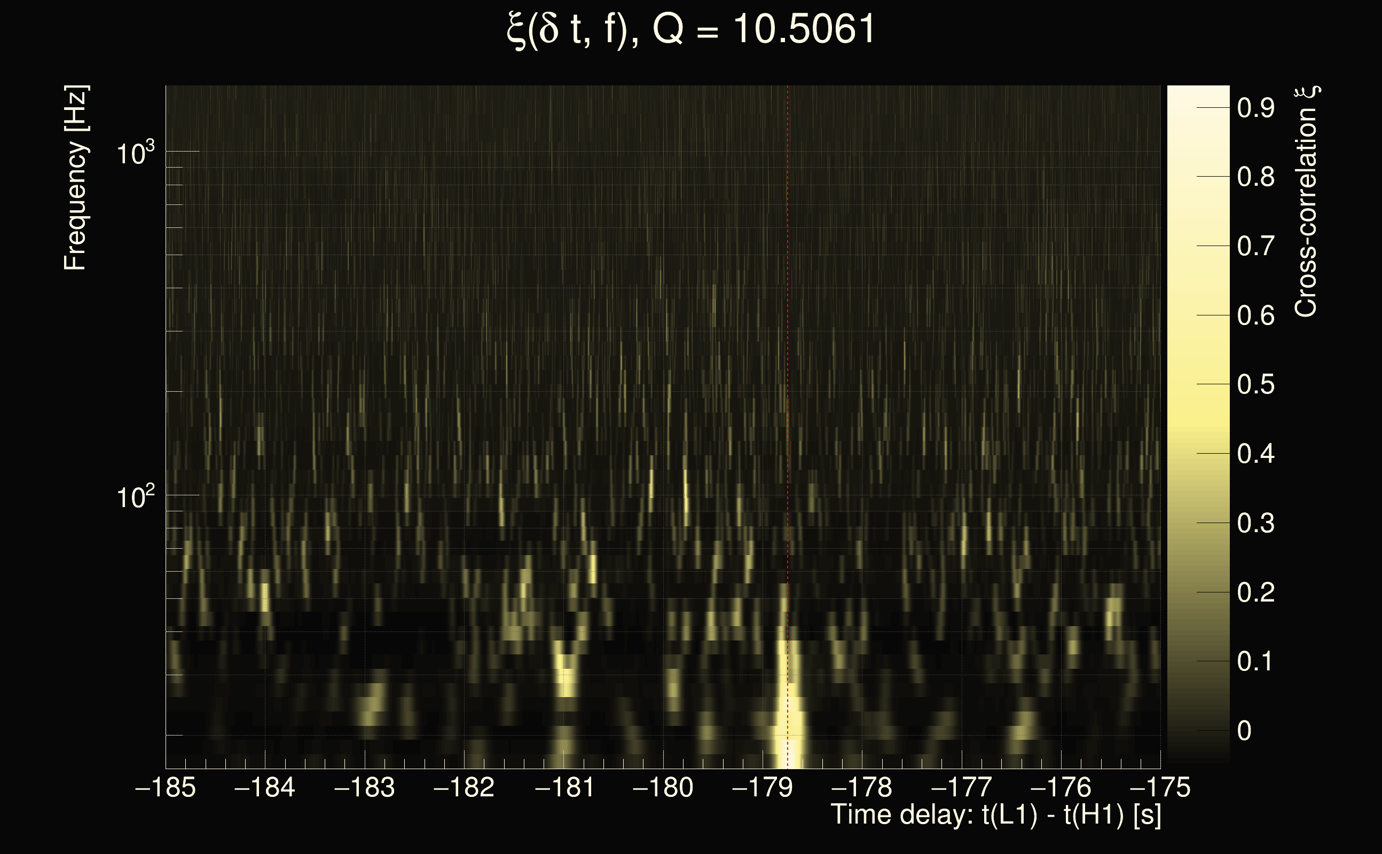Click the 0.5 value on the color scale

click(x=1255, y=385)
